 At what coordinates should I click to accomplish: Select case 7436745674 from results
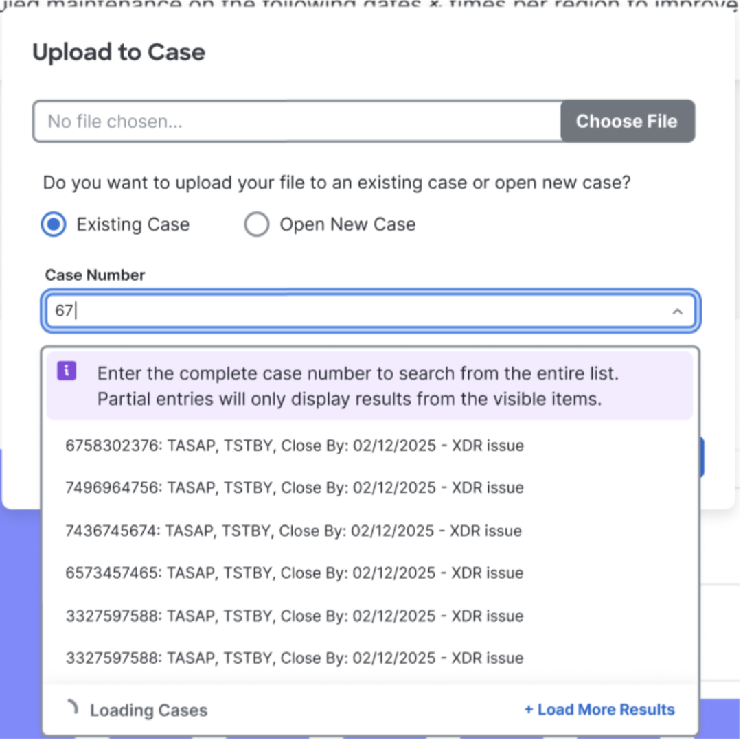coord(293,531)
